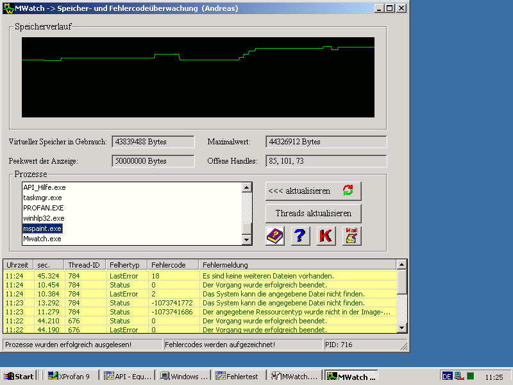Open the Start menu
The image size is (513, 385).
pos(19,377)
